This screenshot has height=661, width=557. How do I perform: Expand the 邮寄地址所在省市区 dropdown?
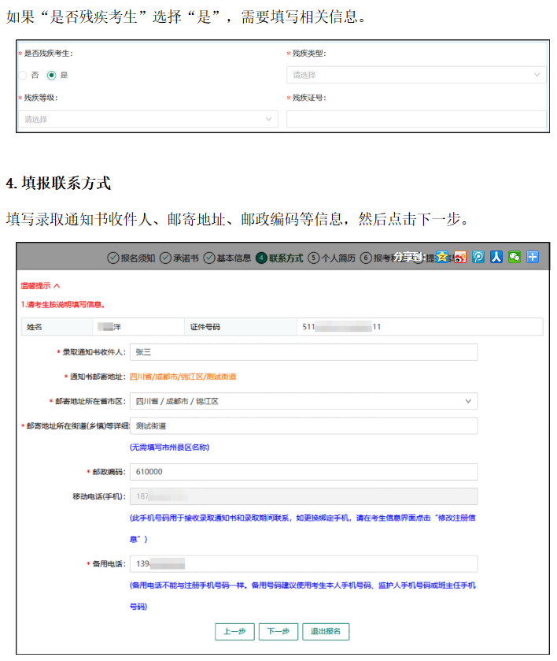304,401
